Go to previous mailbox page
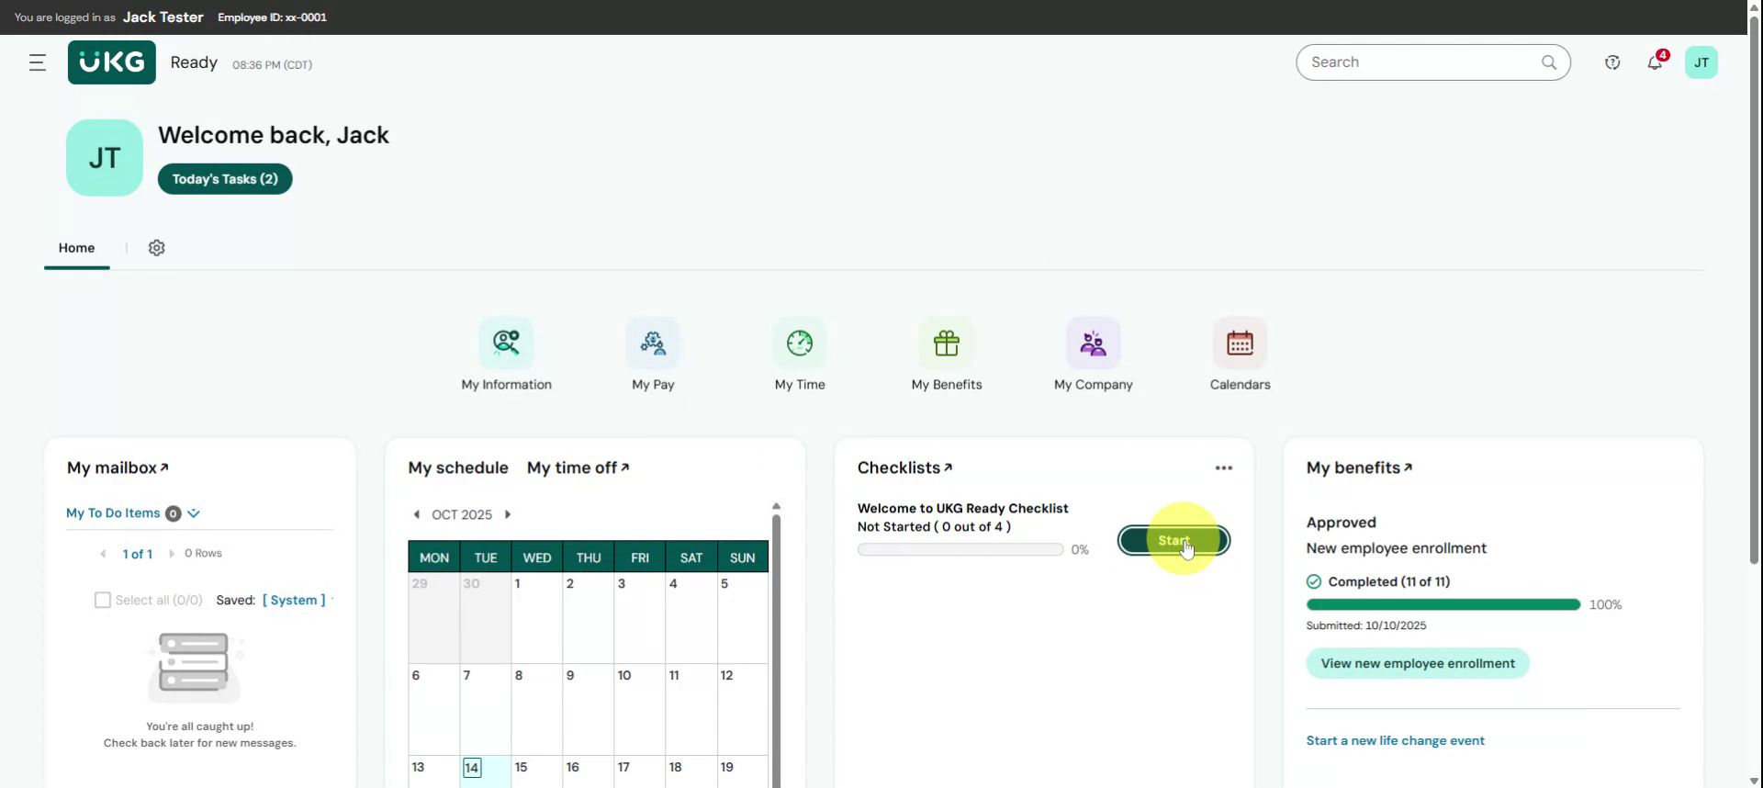Viewport: 1763px width, 788px height. click(x=103, y=554)
